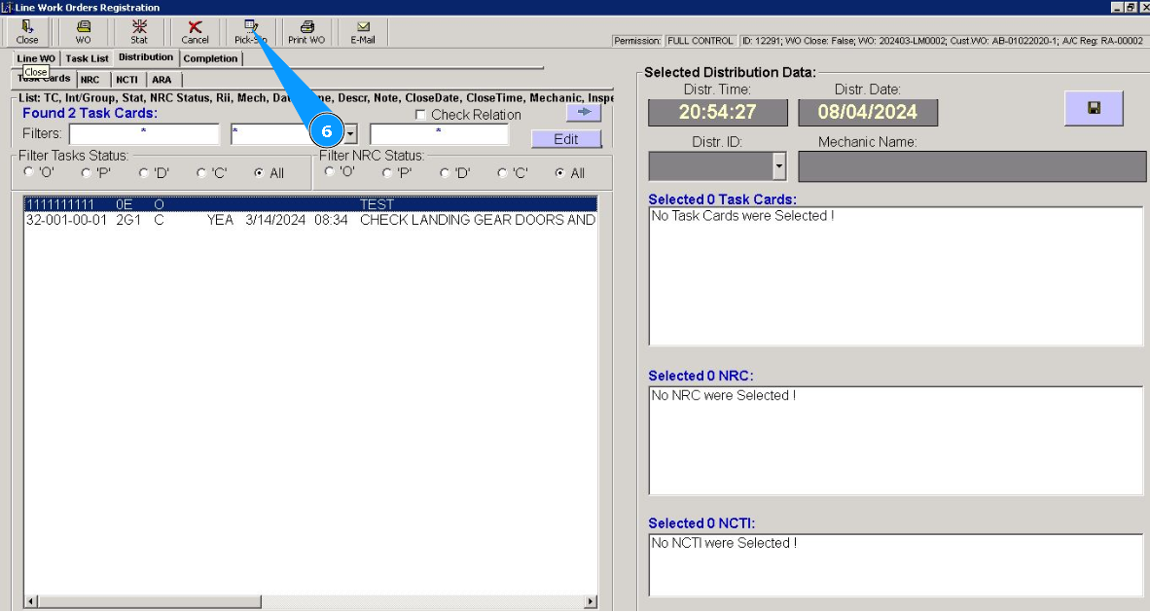This screenshot has height=612, width=1150.
Task: Expand the Distr. ID dropdown
Action: (x=779, y=166)
